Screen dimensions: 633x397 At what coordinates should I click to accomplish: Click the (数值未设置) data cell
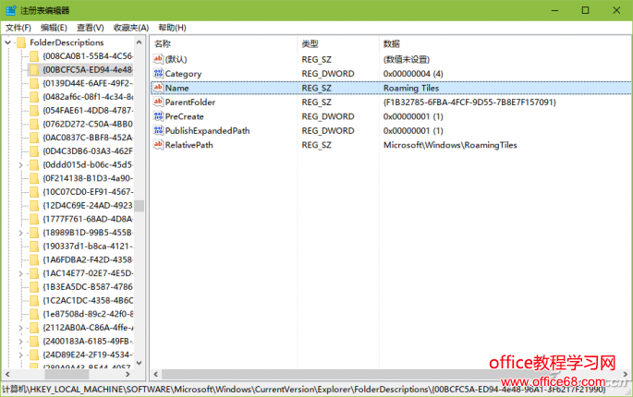(x=406, y=59)
